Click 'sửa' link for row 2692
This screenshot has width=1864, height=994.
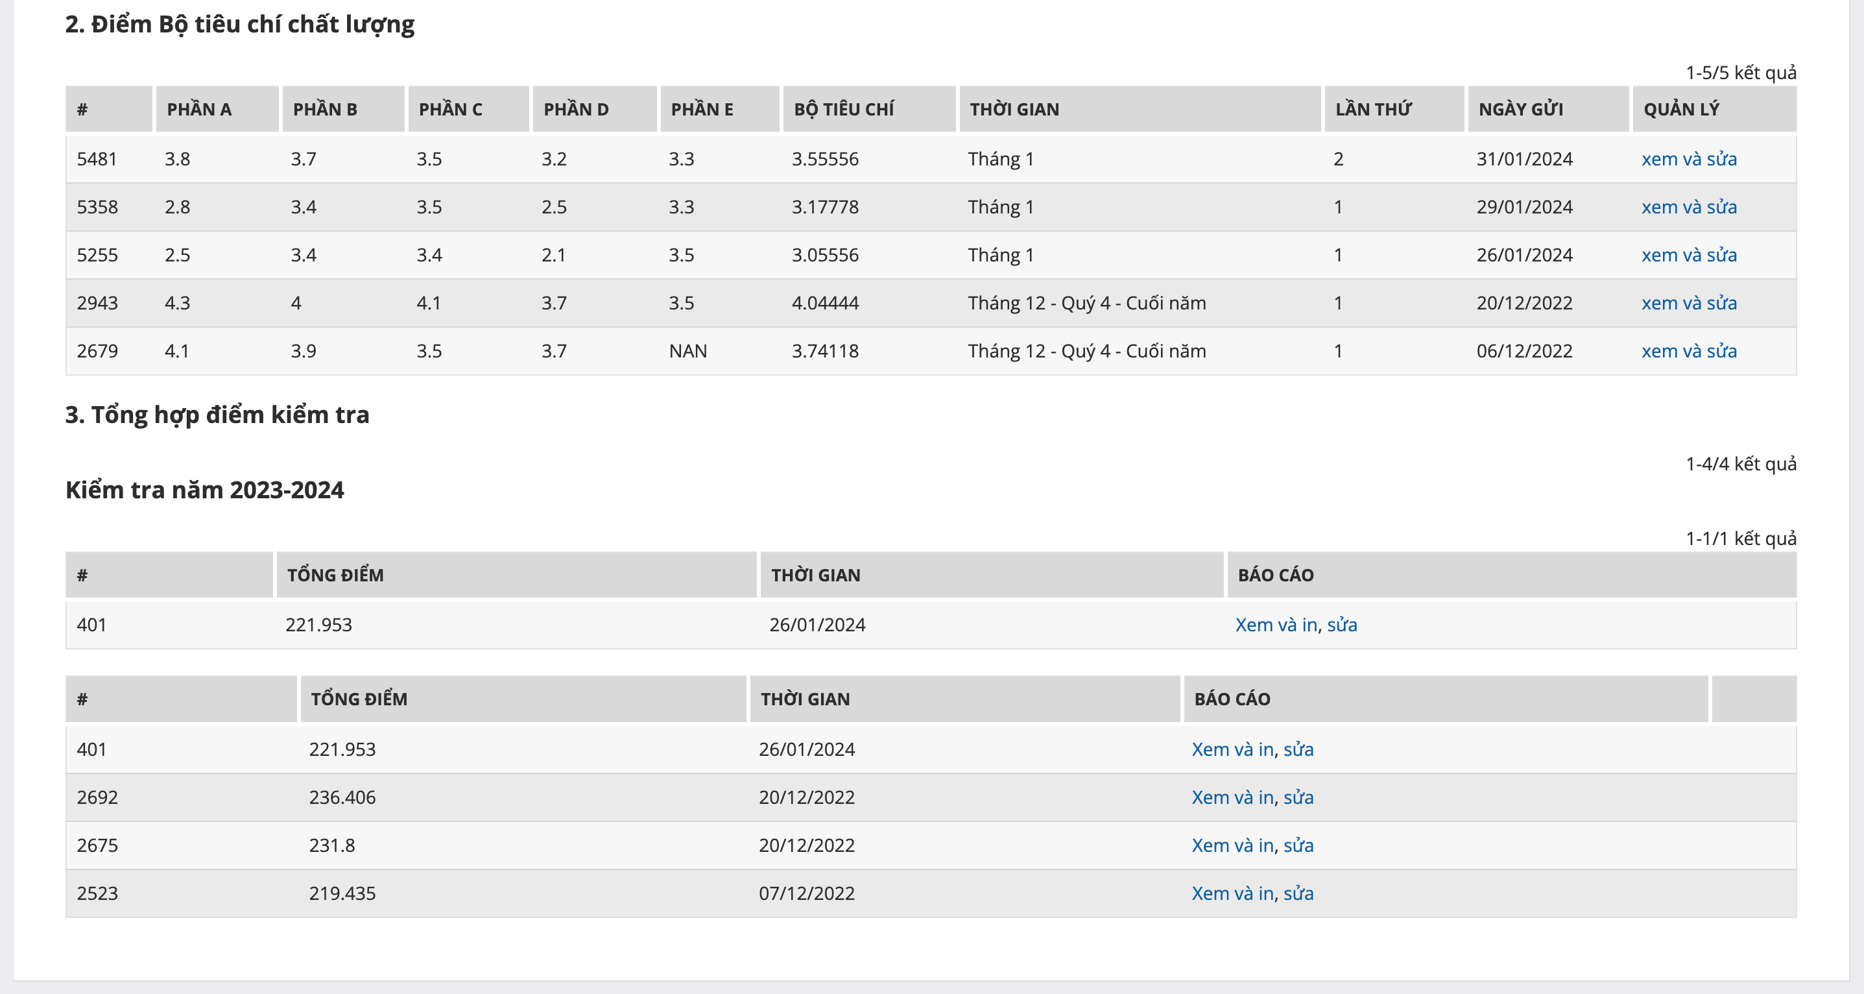[x=1298, y=797]
